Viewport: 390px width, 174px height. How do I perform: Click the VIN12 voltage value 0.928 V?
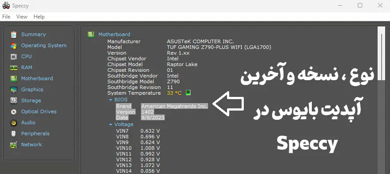pyautogui.click(x=150, y=159)
